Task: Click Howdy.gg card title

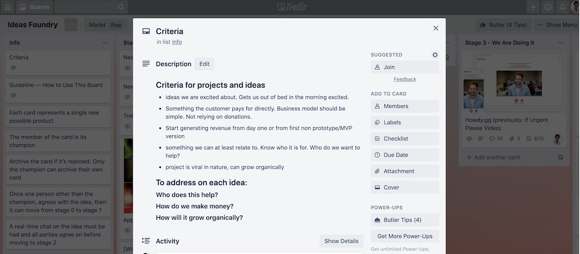Action: pyautogui.click(x=506, y=124)
